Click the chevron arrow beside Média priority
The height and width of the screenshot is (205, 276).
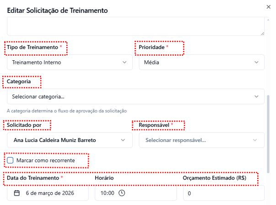[x=256, y=63]
